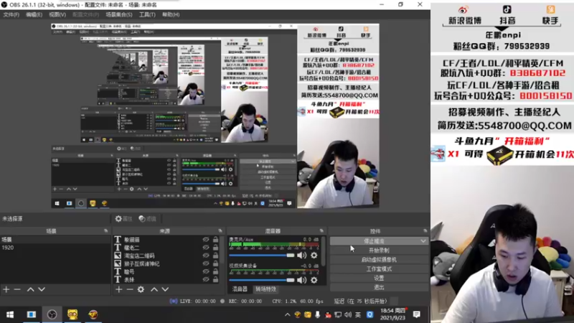Add a new source in the 来源 panel
Image resolution: width=574 pixels, height=323 pixels.
(x=119, y=289)
